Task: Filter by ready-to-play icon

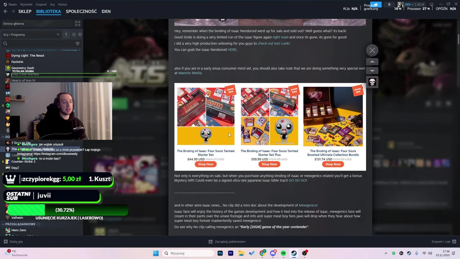Action: (80, 35)
